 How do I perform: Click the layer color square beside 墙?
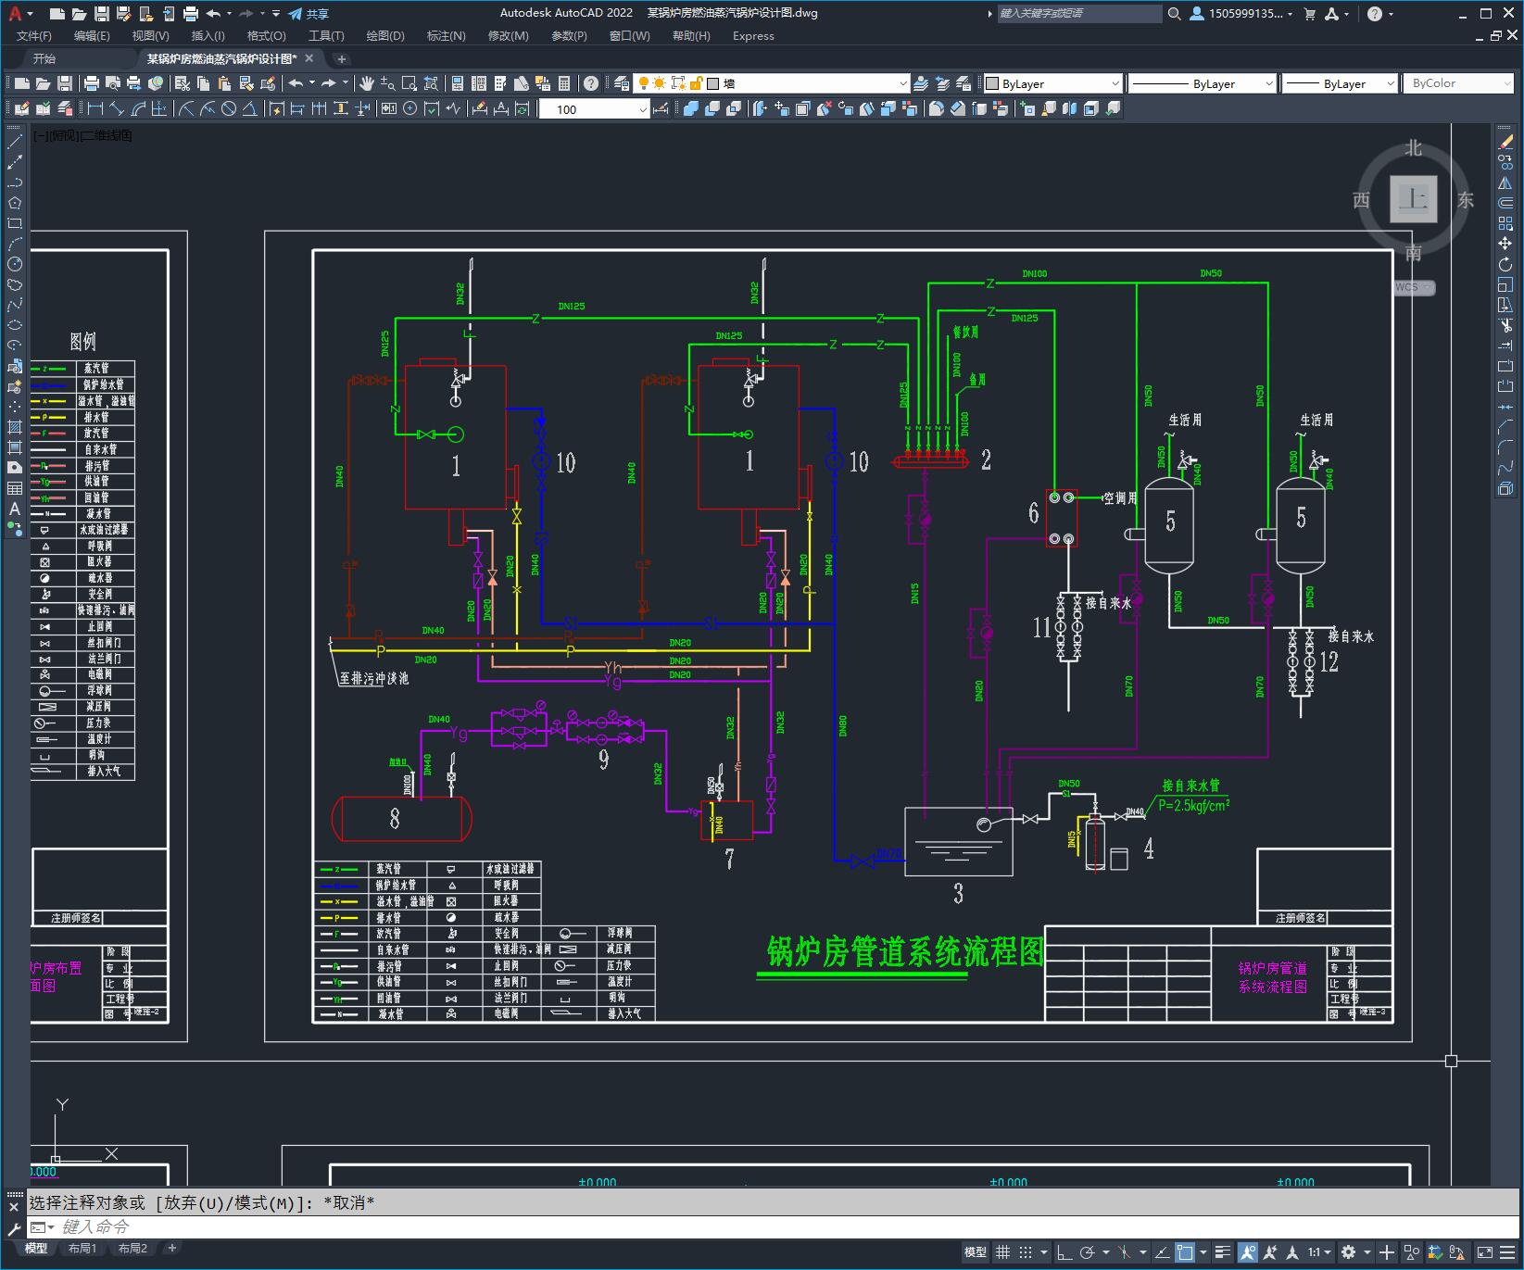pos(713,83)
